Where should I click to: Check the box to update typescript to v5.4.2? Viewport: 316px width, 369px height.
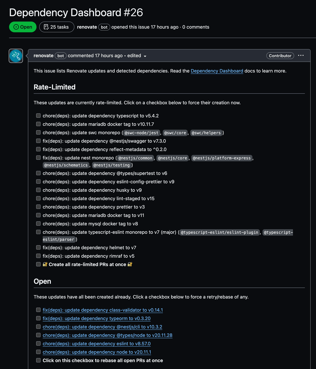coord(38,116)
